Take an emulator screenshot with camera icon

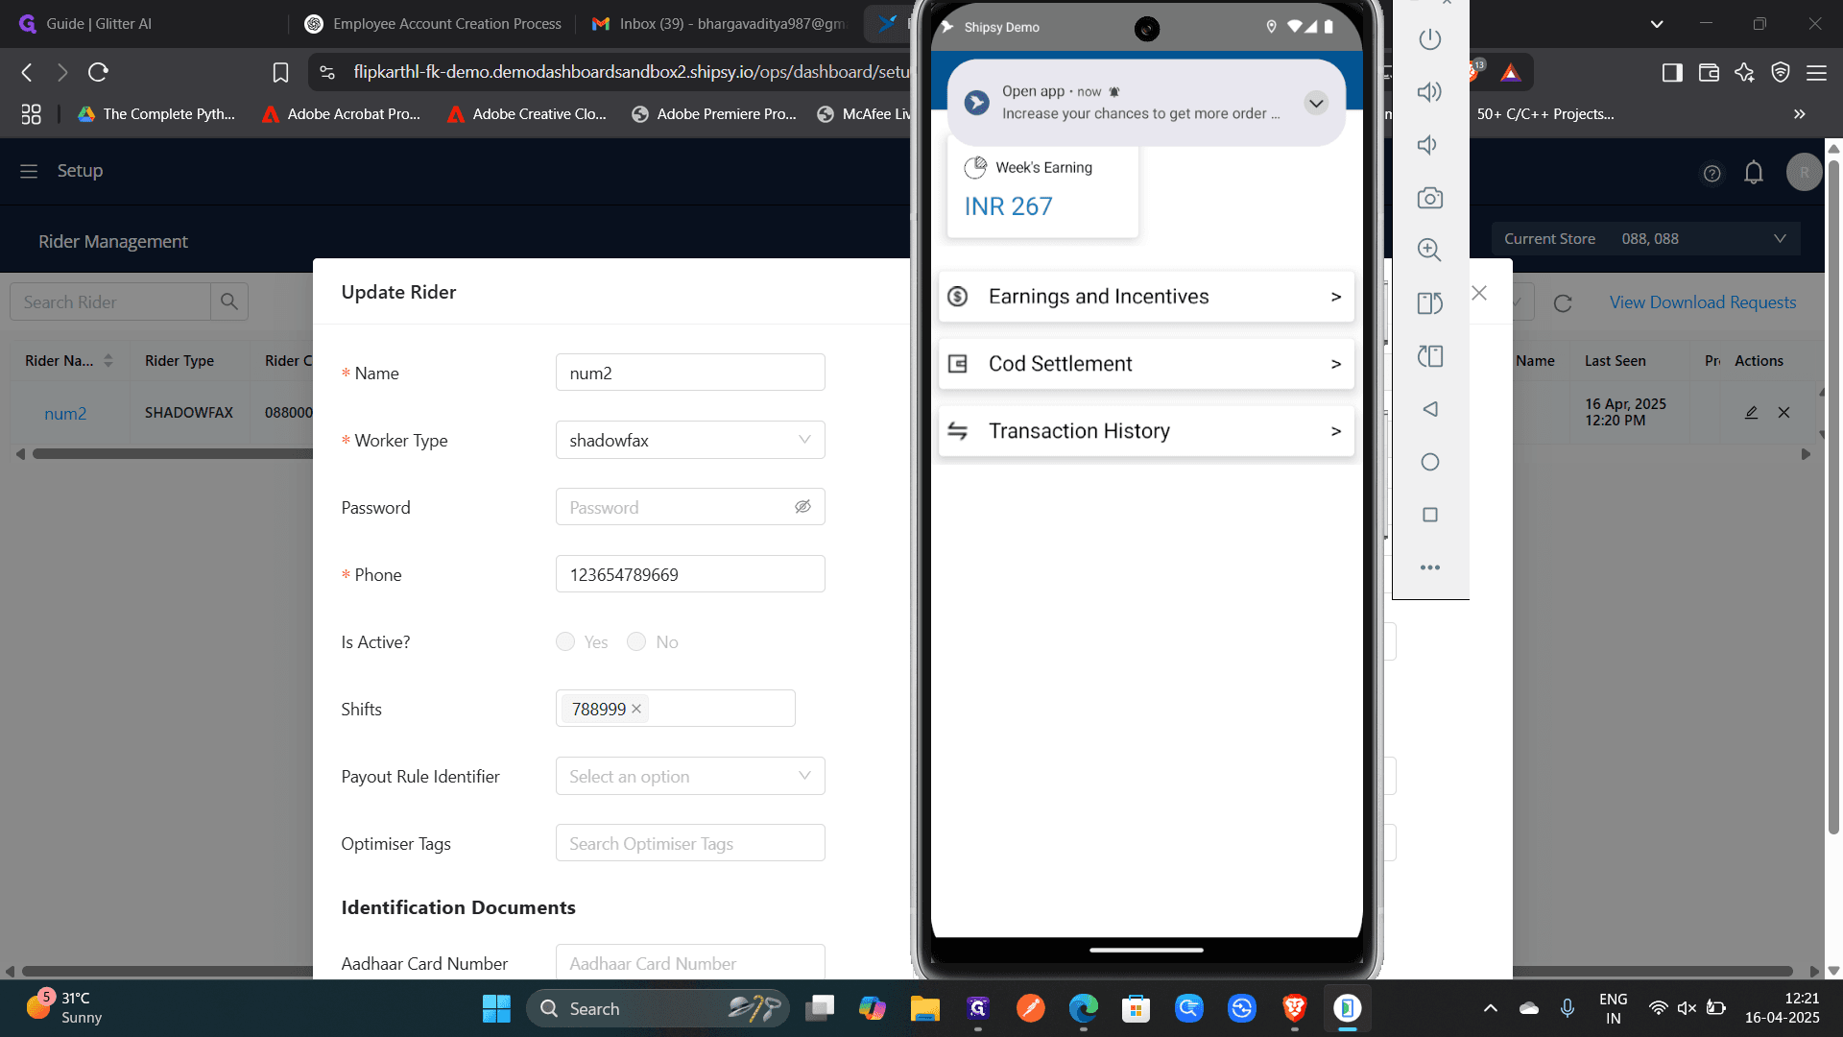pyautogui.click(x=1430, y=198)
